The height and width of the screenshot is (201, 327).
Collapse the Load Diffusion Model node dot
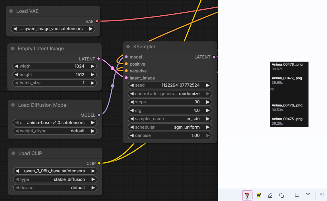tap(13, 105)
